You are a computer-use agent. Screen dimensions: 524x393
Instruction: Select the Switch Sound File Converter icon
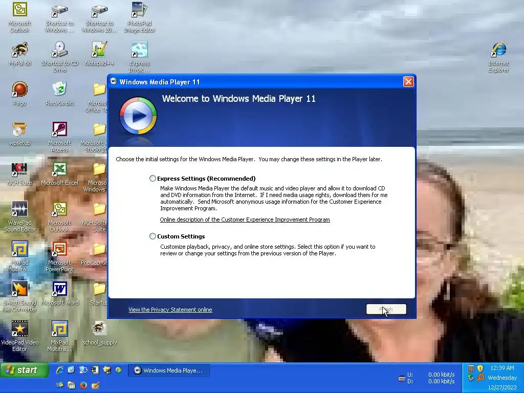point(19,296)
